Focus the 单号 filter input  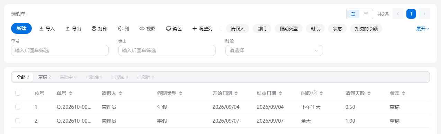point(60,50)
